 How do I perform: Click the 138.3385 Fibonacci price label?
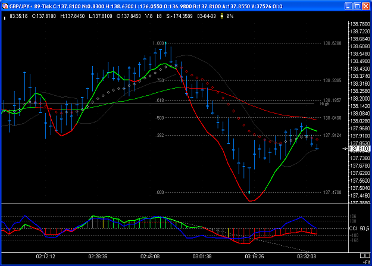[x=332, y=80]
